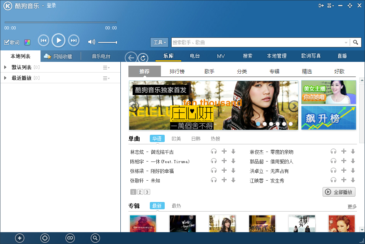Image resolution: width=365 pixels, height=244 pixels.
Task: Click the search songs input field
Action: [258, 42]
